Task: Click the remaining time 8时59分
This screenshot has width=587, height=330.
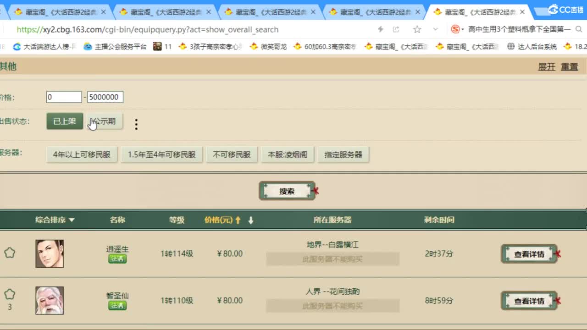Action: (439, 301)
